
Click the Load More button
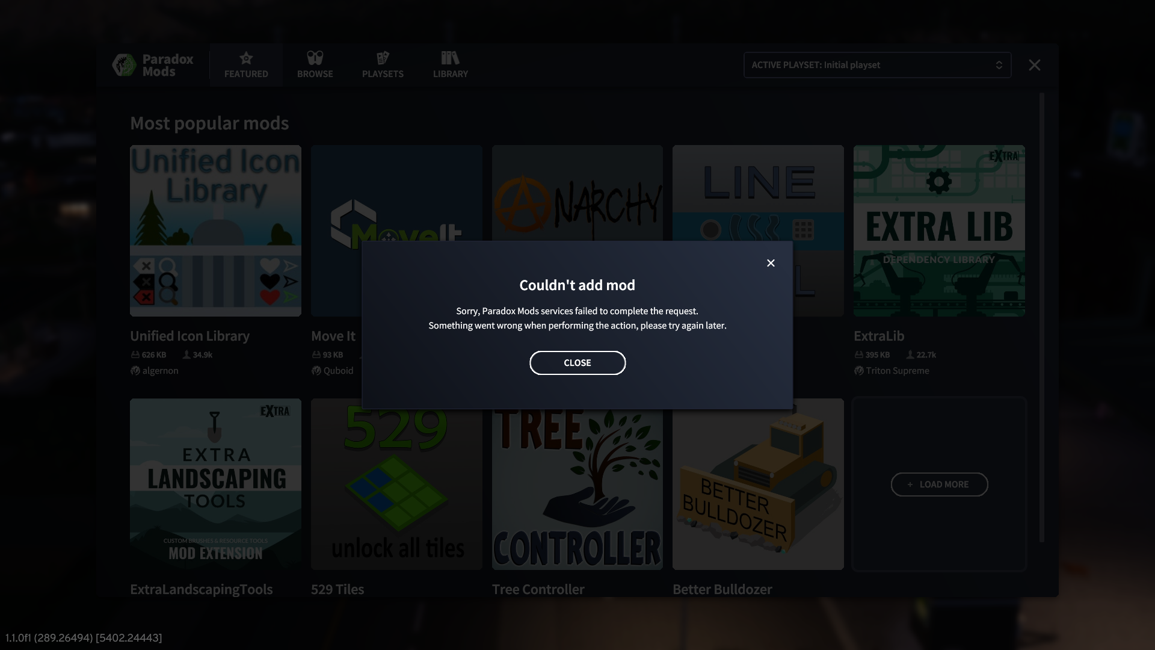[x=939, y=484]
